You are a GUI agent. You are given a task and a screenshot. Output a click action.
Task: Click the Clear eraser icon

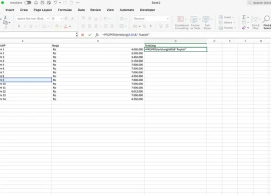(x=244, y=28)
